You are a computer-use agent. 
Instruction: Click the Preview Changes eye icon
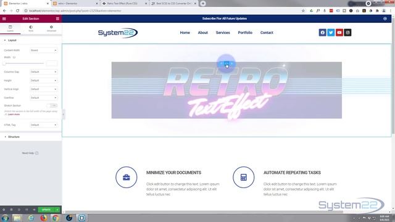pos(34,210)
